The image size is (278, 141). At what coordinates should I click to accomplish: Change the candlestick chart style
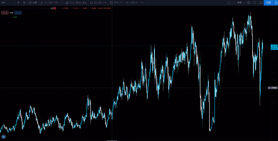pyautogui.click(x=24, y=2)
